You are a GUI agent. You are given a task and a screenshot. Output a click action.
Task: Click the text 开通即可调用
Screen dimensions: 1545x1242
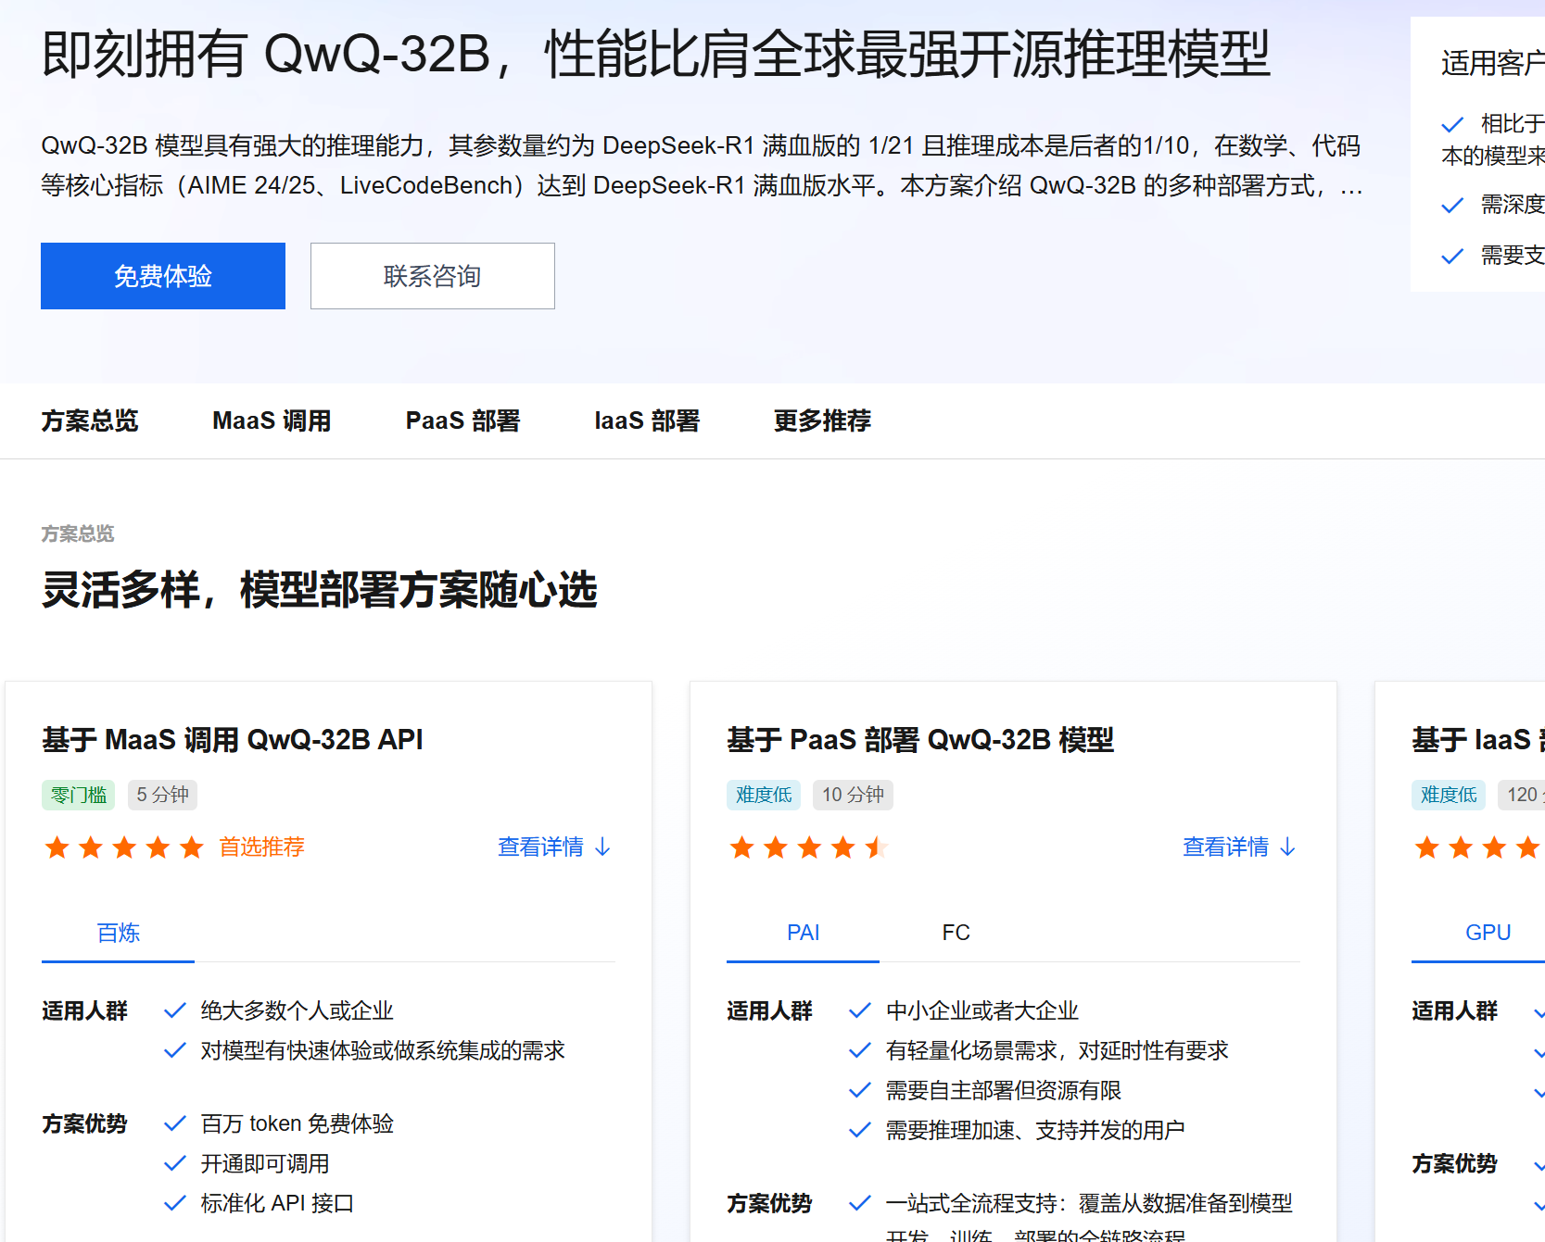[265, 1163]
